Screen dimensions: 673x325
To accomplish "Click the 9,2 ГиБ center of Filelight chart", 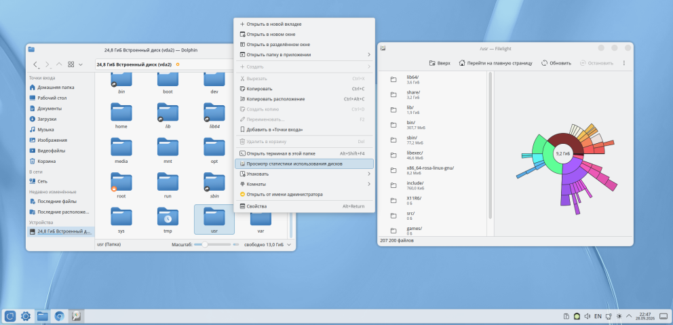I will click(562, 153).
